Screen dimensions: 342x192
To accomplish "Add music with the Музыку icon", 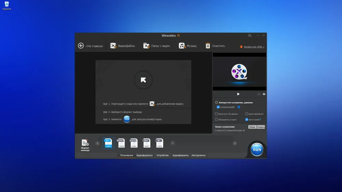I will point(182,46).
